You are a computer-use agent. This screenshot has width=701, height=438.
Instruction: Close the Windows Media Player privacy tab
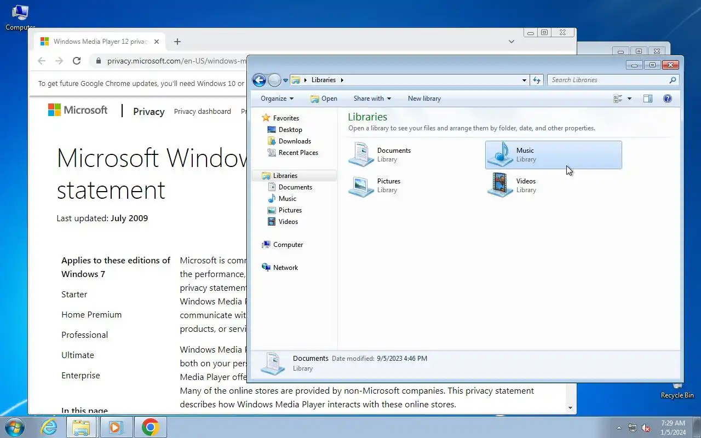pos(157,42)
